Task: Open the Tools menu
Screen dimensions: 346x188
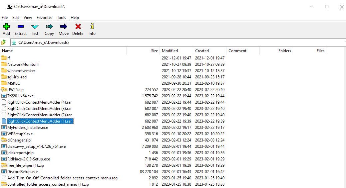Action: coord(61,17)
